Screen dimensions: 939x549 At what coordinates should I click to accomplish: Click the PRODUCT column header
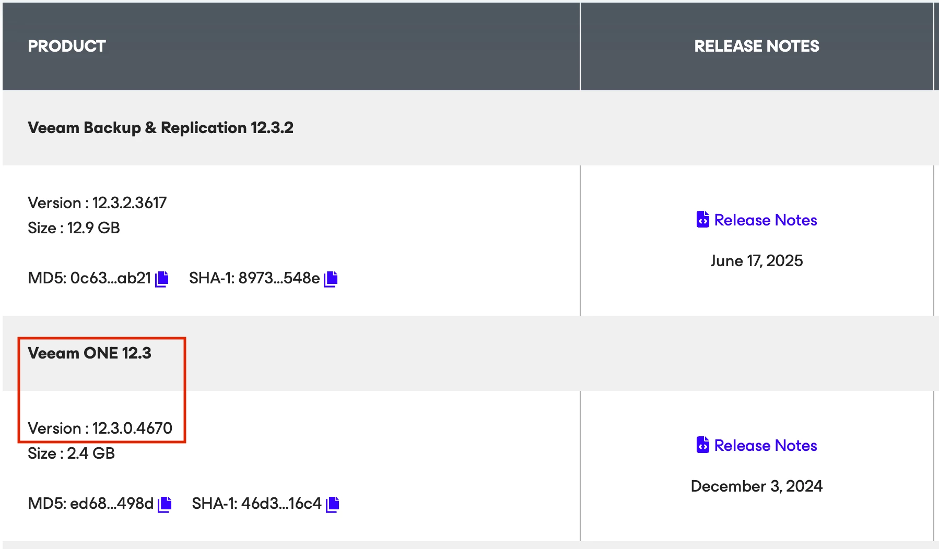[x=67, y=46]
